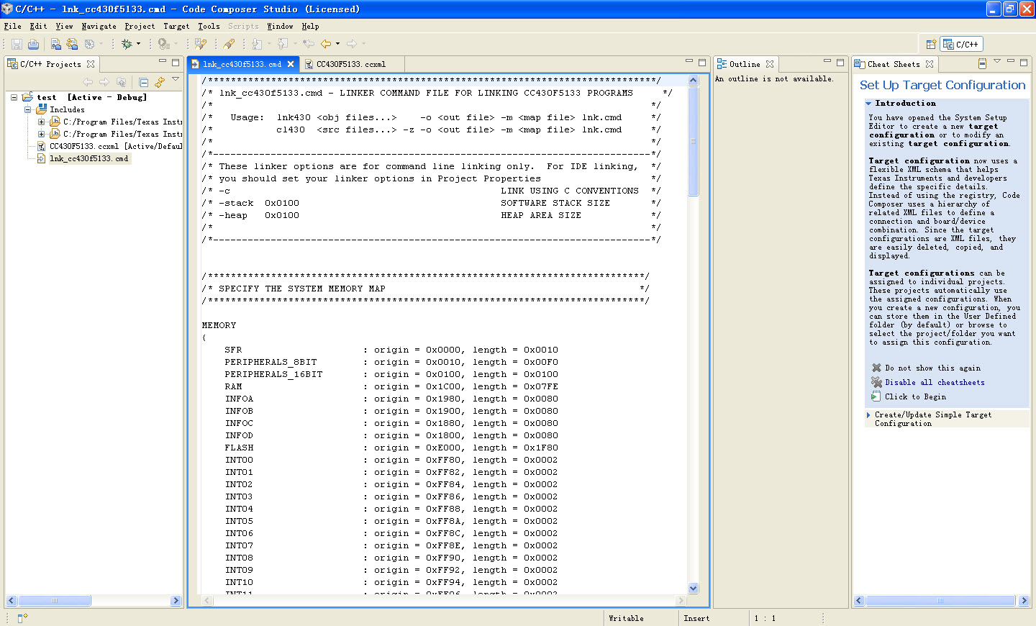Open the Edit menu
Image resolution: width=1036 pixels, height=626 pixels.
[x=38, y=26]
